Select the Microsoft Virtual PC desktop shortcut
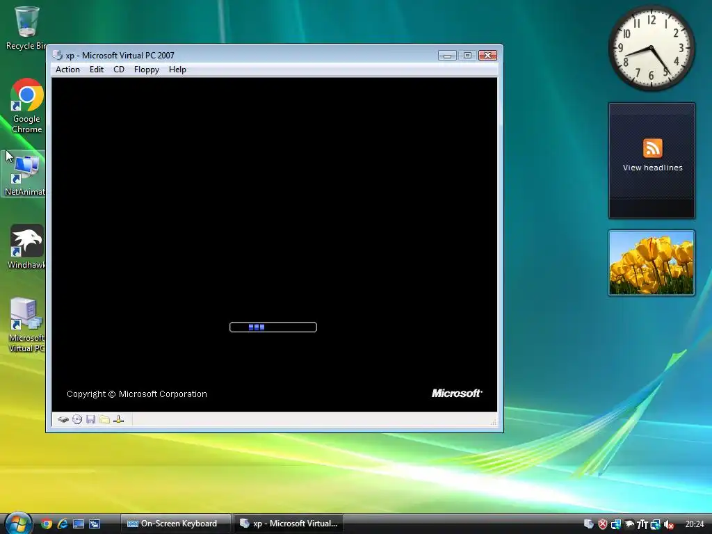 pos(26,324)
